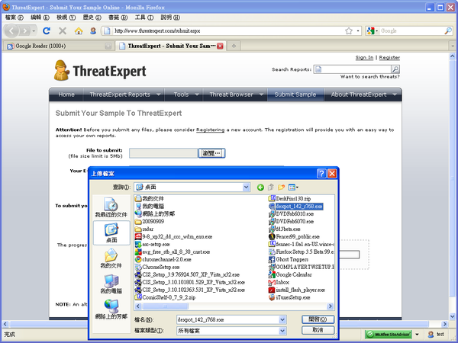Viewport: 458px width, 343px height.
Task: Click the Submit Sample nav item
Action: pos(295,95)
